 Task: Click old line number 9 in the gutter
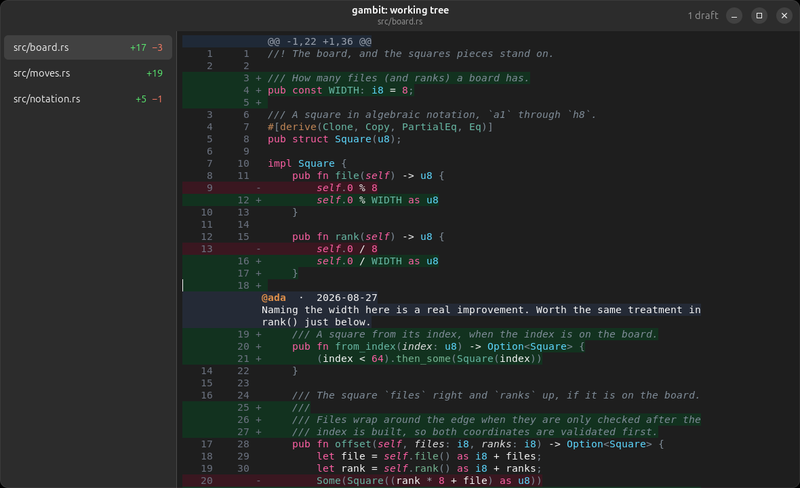pyautogui.click(x=209, y=188)
